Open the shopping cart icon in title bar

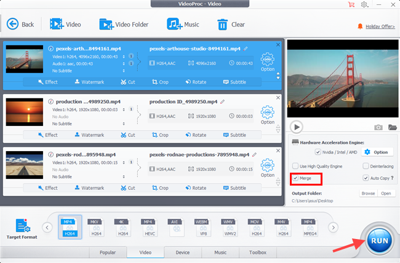tap(351, 4)
